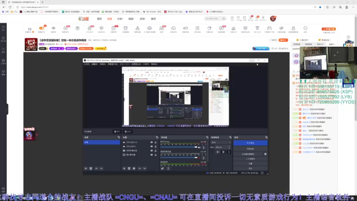The width and height of the screenshot is (357, 201).
Task: Toggle lock on first source in OBS Sources
Action: click(155, 142)
